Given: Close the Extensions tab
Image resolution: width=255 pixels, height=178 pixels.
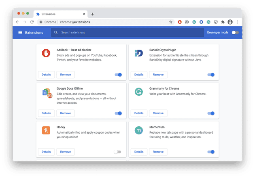Looking at the screenshot, I should pos(84,14).
